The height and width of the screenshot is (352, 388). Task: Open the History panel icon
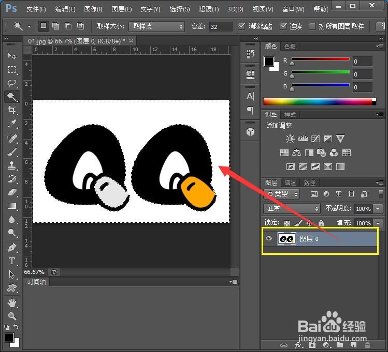[250, 54]
